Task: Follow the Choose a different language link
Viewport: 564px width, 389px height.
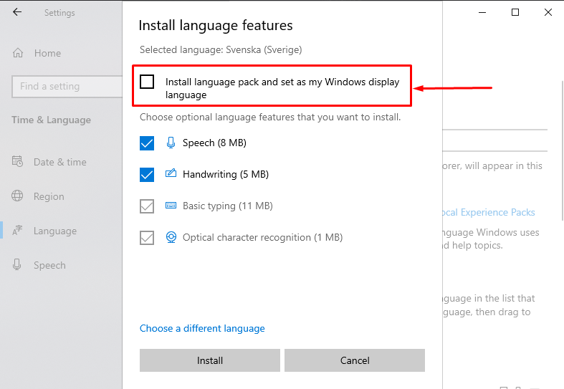Action: [202, 328]
